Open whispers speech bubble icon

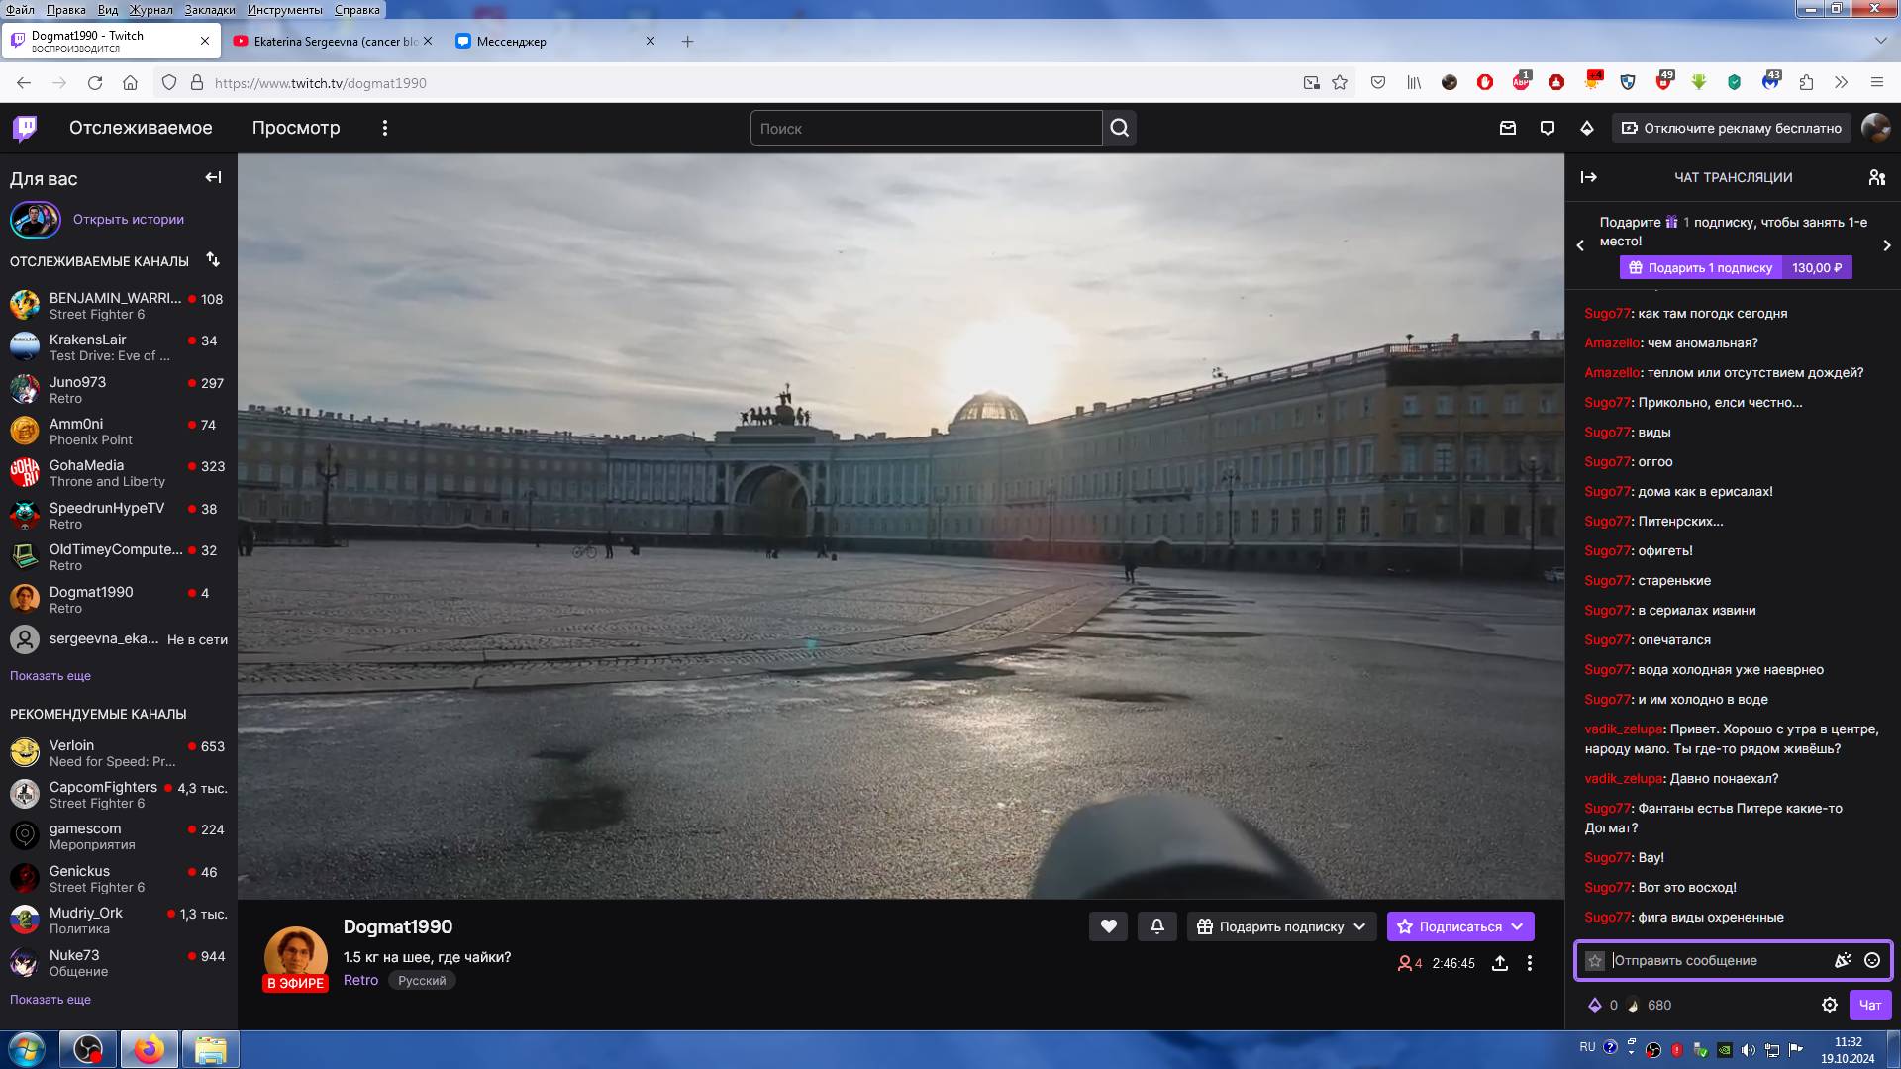[1548, 128]
